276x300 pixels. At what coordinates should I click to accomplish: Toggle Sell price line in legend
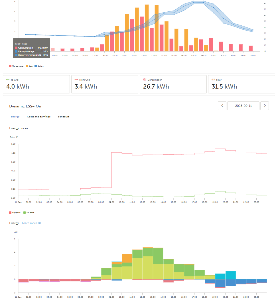(29, 213)
